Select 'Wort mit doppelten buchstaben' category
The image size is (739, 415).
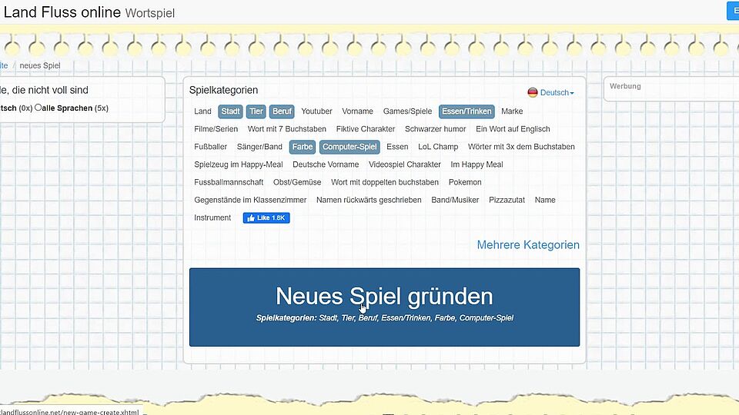click(385, 182)
